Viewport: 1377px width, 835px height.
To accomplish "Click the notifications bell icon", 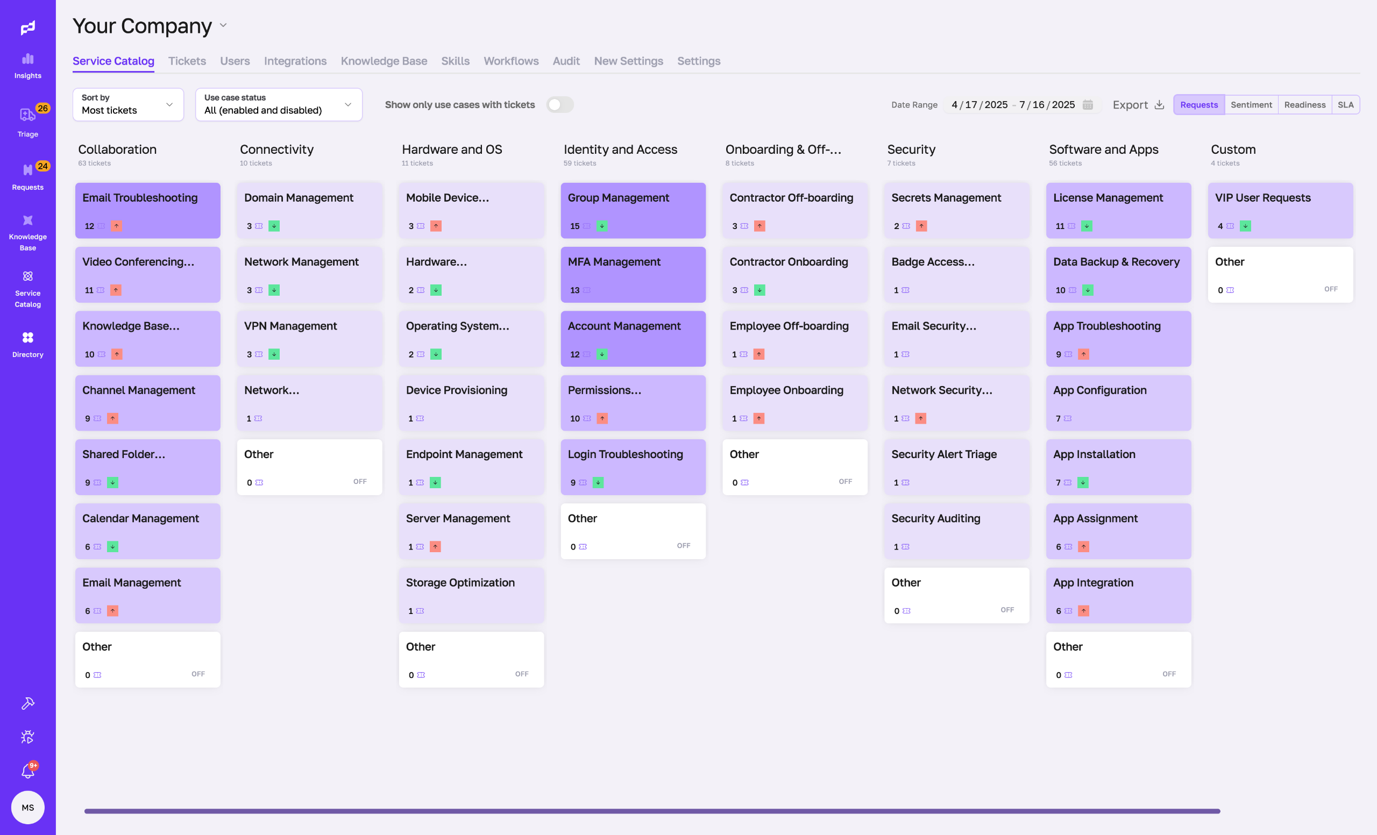I will pyautogui.click(x=27, y=771).
